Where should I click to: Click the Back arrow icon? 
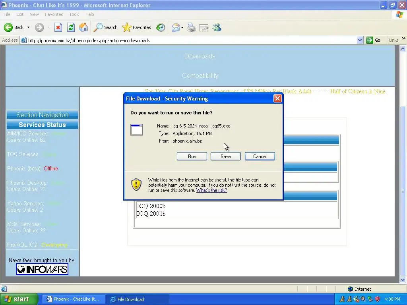8,27
